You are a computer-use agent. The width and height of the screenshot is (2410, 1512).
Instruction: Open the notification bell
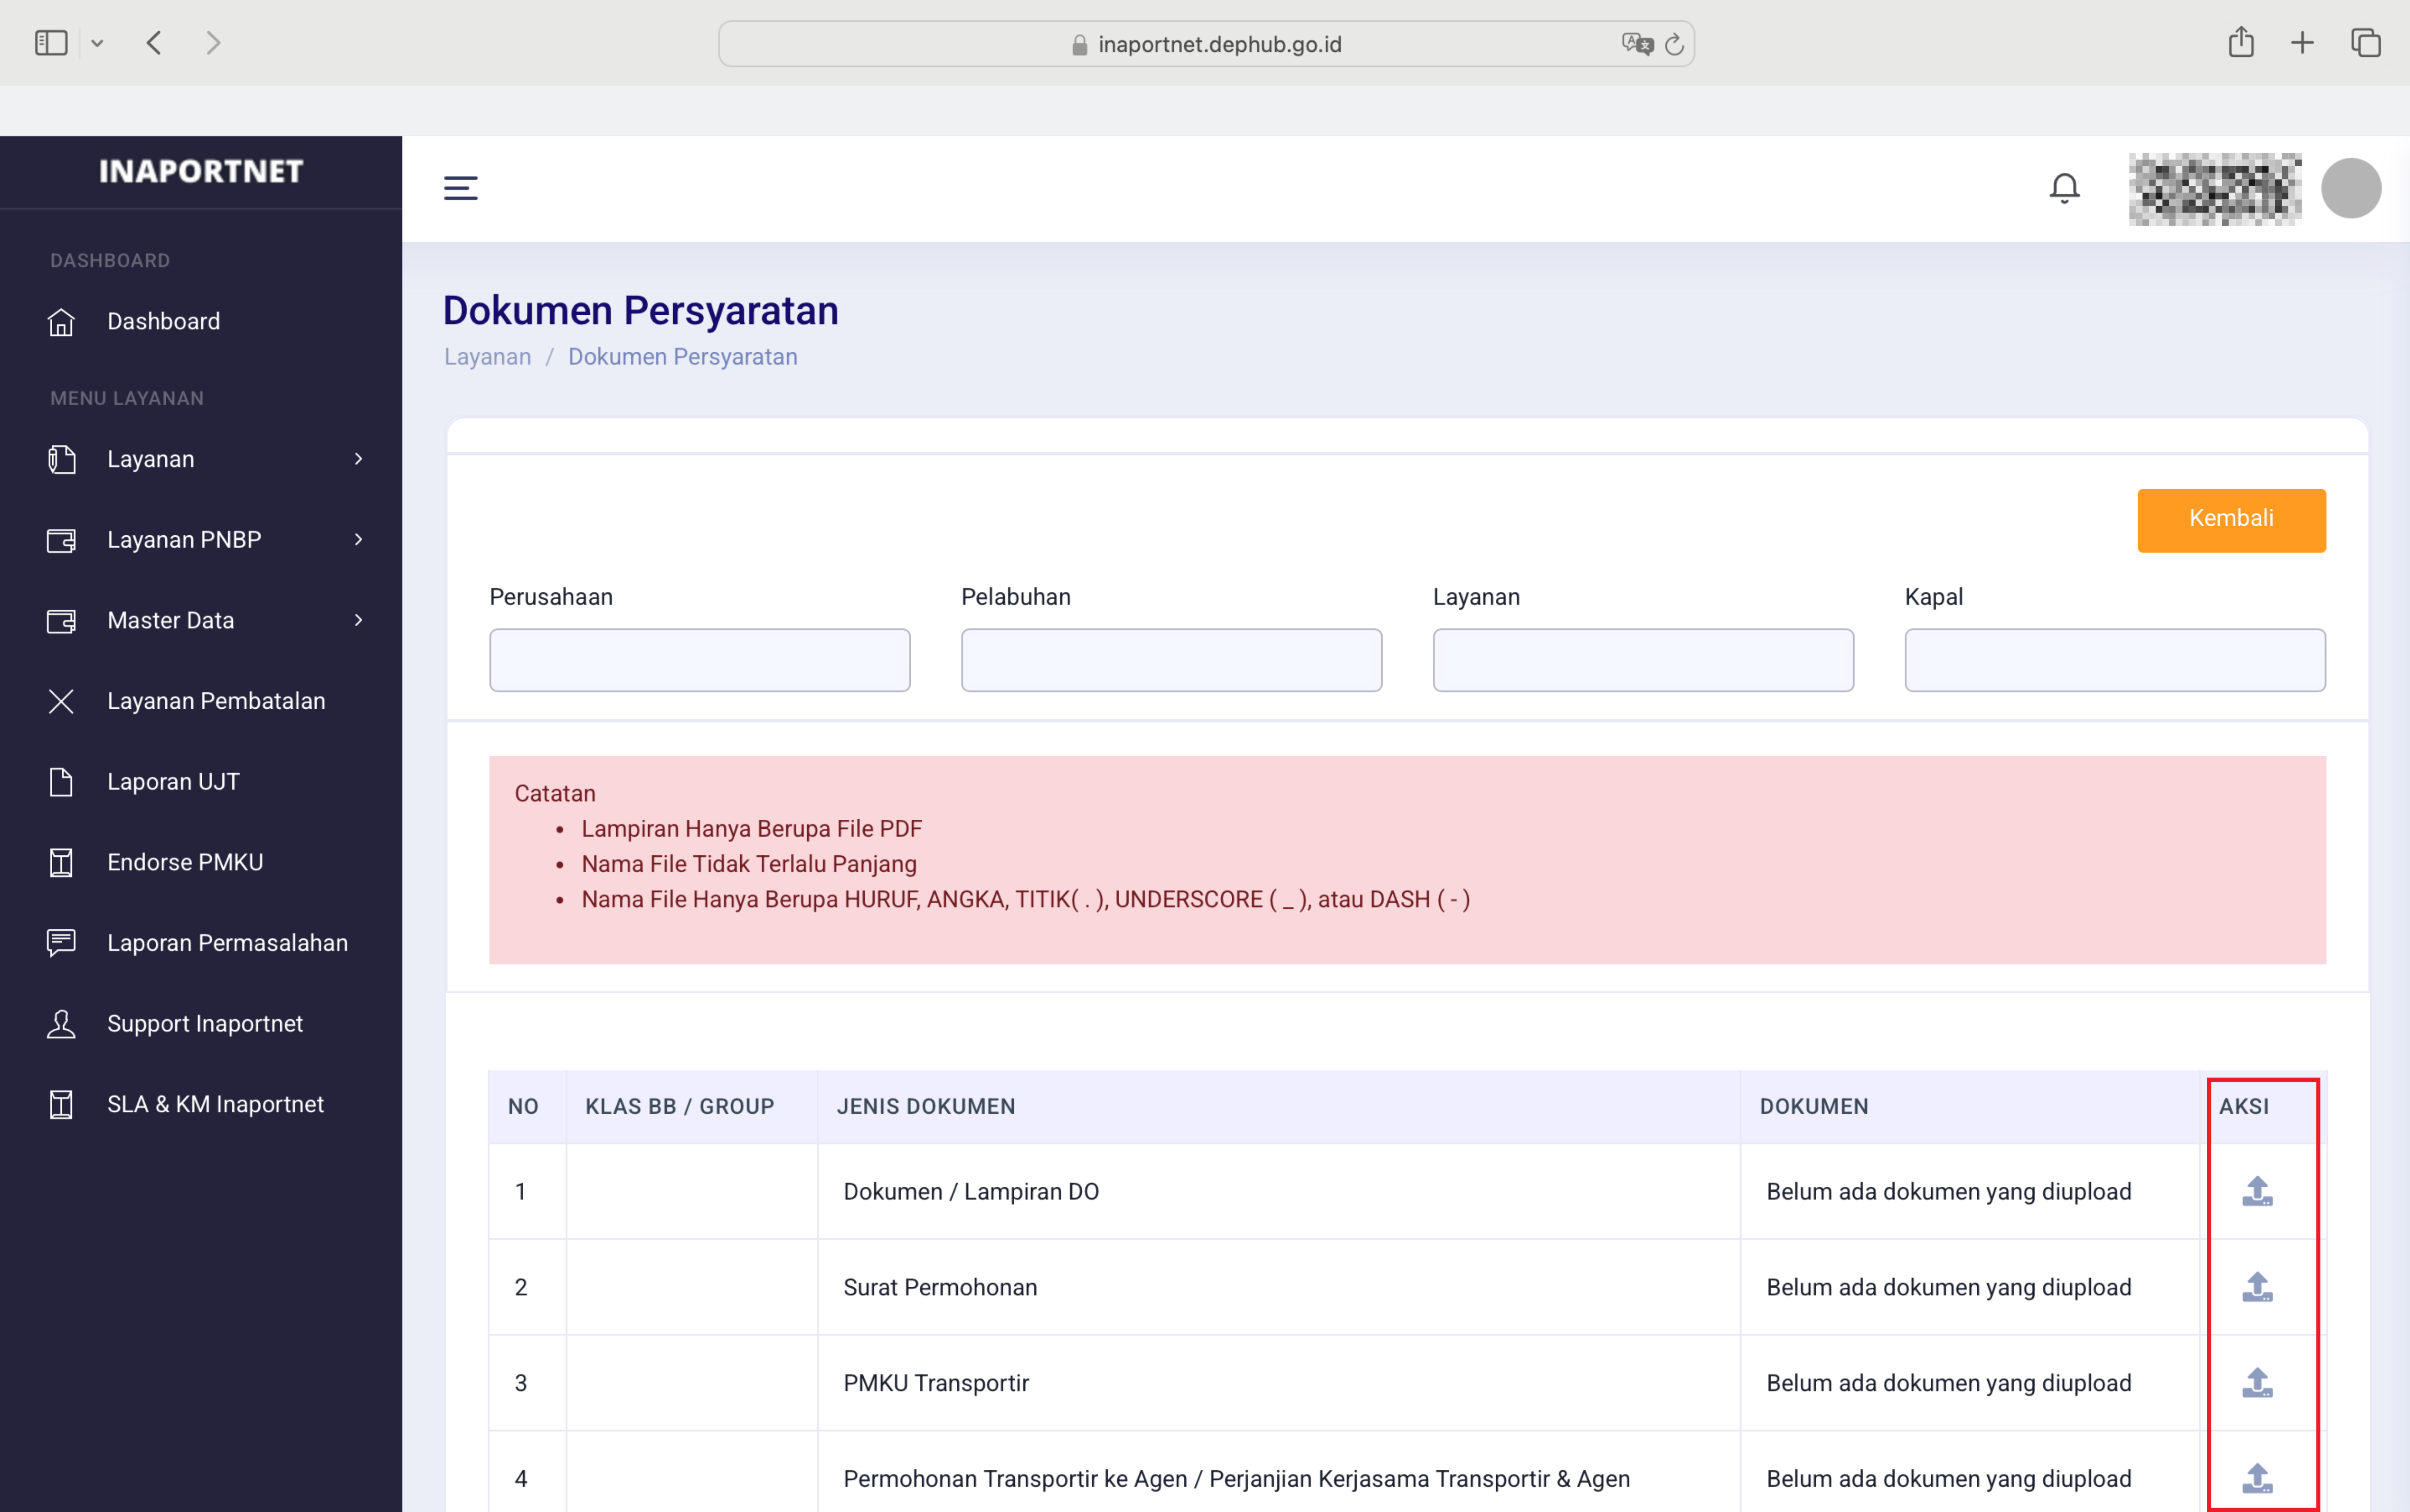pos(2064,188)
